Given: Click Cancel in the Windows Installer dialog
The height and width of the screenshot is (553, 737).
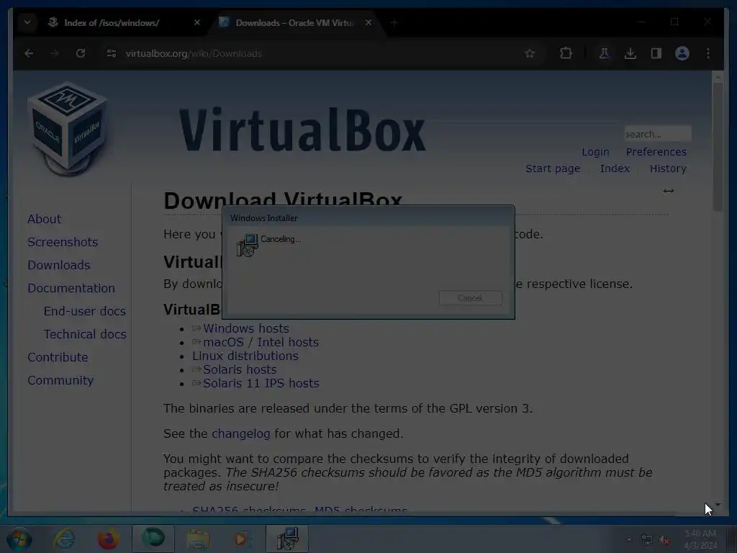Looking at the screenshot, I should coord(471,298).
